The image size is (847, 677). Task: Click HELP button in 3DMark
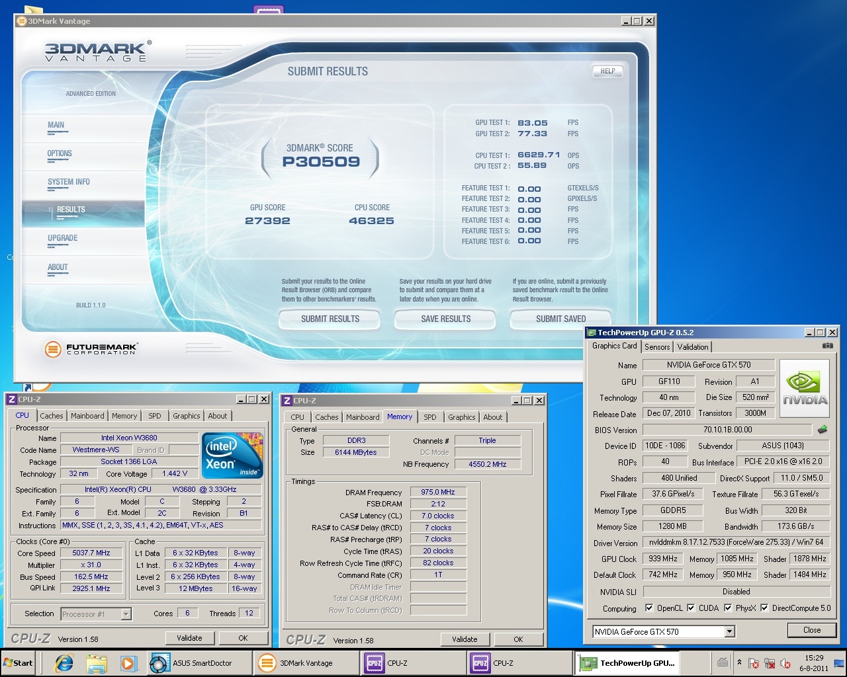(x=607, y=71)
